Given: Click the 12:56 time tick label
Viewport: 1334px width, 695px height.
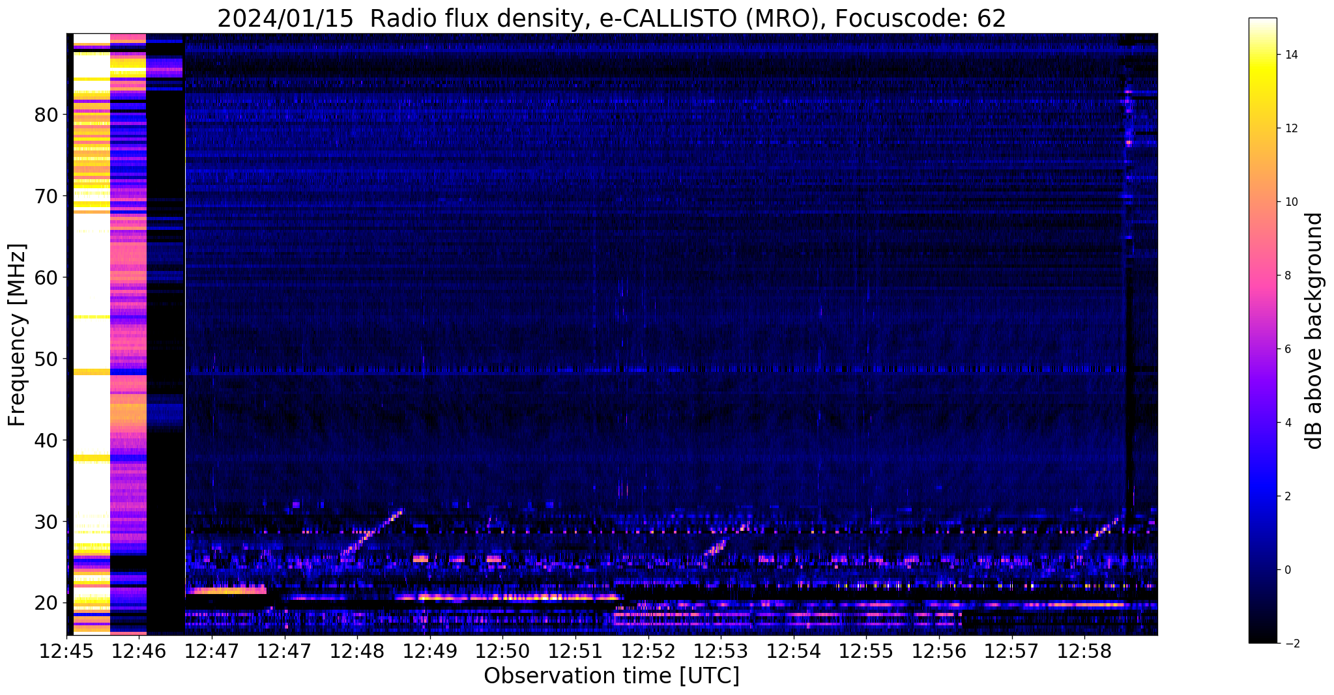Looking at the screenshot, I should (938, 650).
